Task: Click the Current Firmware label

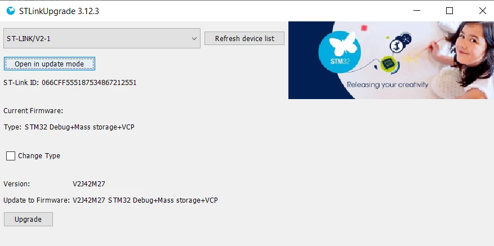Action: (33, 111)
